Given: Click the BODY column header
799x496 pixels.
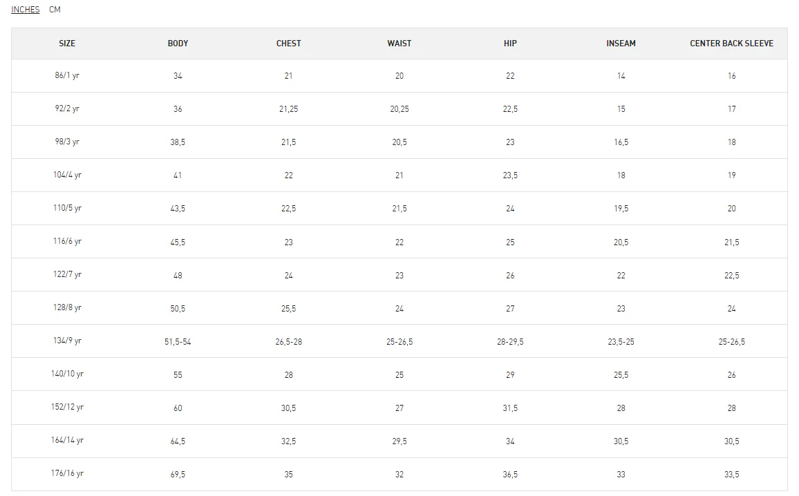Looking at the screenshot, I should 178,44.
